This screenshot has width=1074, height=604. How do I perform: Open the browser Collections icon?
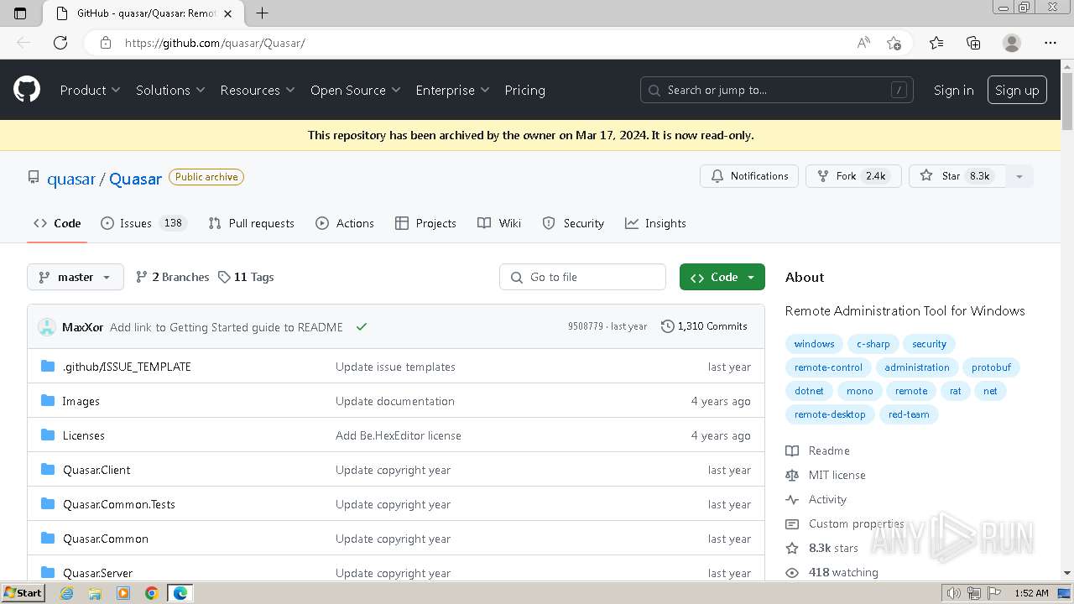tap(973, 43)
